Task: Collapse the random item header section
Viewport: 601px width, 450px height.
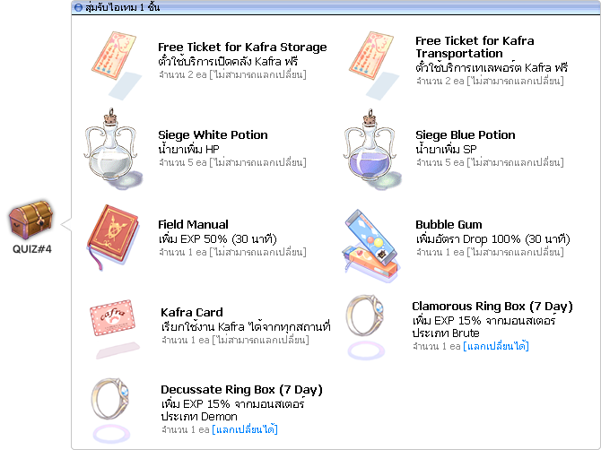Action: click(79, 8)
